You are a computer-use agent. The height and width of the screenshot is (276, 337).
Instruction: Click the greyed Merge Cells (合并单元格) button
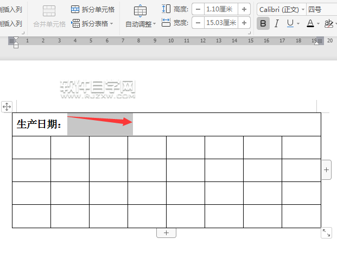[x=49, y=17]
